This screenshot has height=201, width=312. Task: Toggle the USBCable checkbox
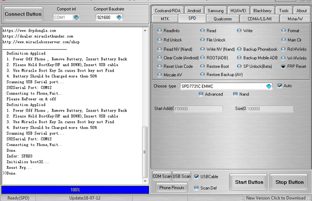coord(196,177)
